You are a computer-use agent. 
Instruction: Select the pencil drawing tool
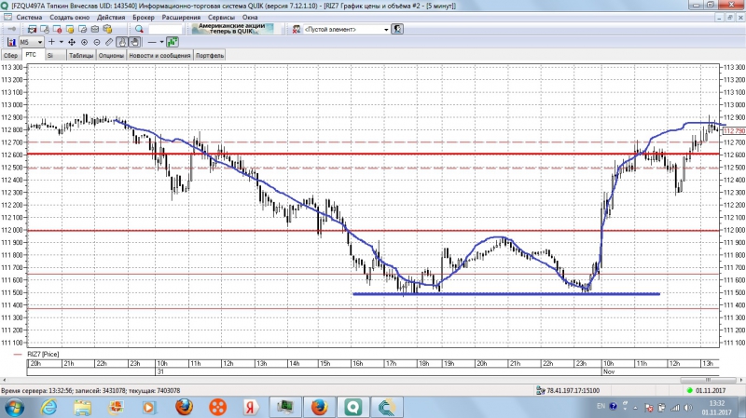(x=110, y=42)
